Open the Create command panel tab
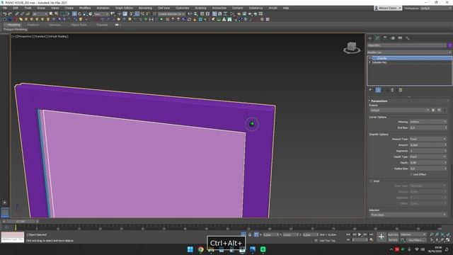Viewport: 453px width, 255px height. [x=370, y=38]
